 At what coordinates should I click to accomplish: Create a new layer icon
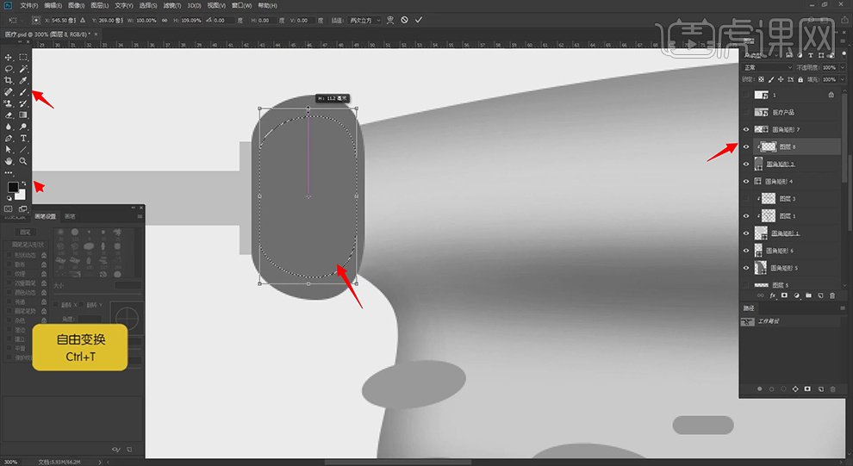[x=820, y=295]
